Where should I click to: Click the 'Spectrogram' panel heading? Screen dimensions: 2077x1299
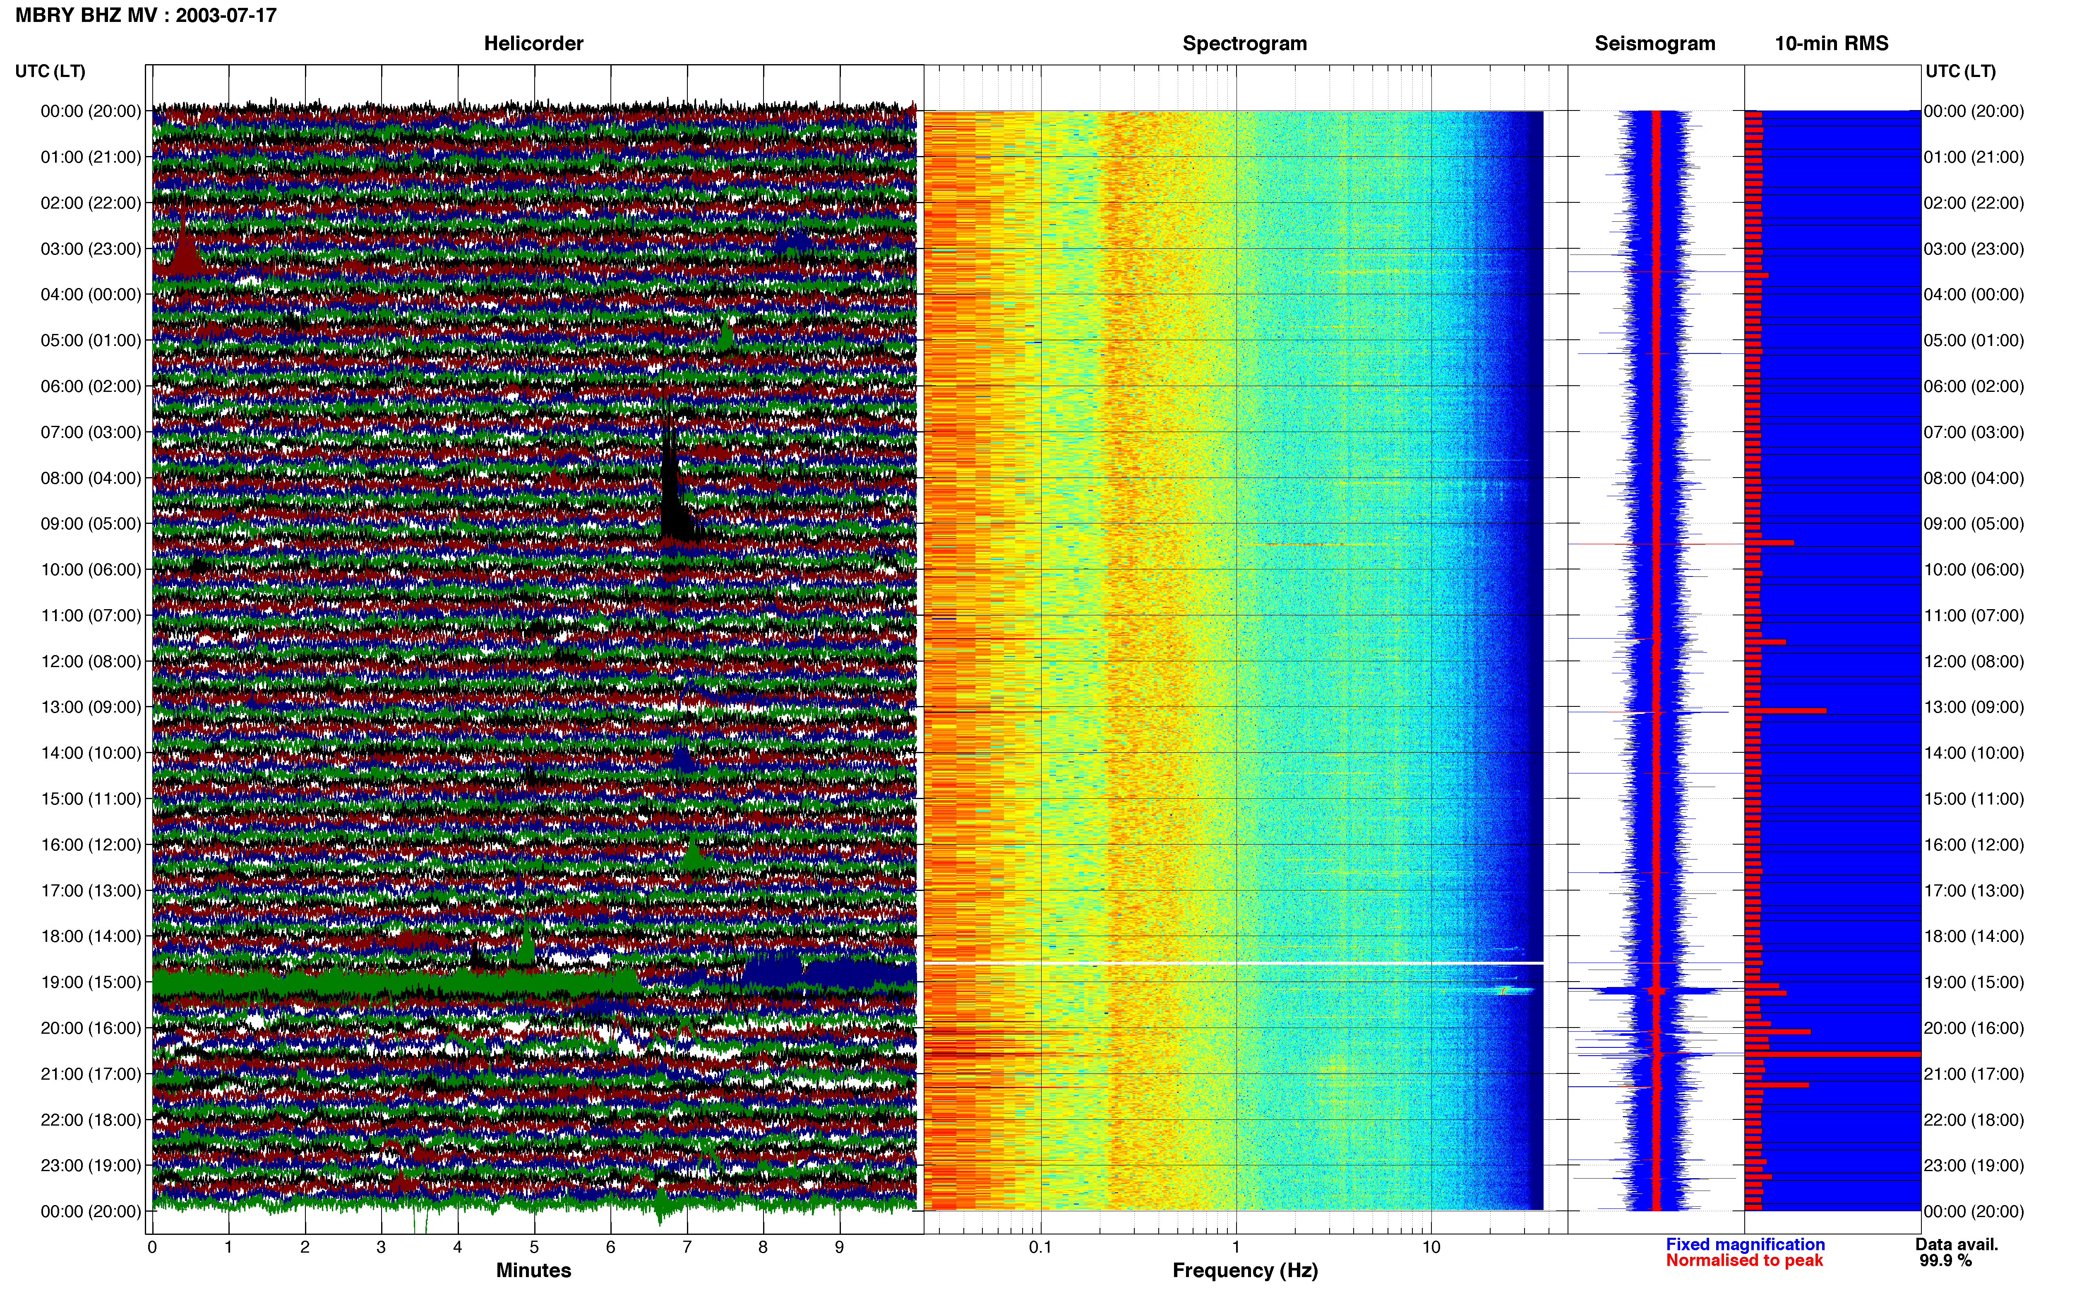coord(1245,44)
